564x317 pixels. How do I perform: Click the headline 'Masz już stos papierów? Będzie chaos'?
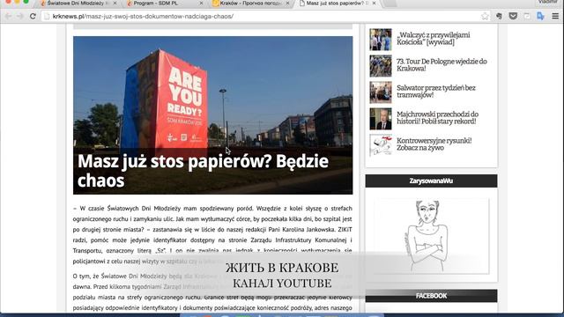[x=203, y=171]
